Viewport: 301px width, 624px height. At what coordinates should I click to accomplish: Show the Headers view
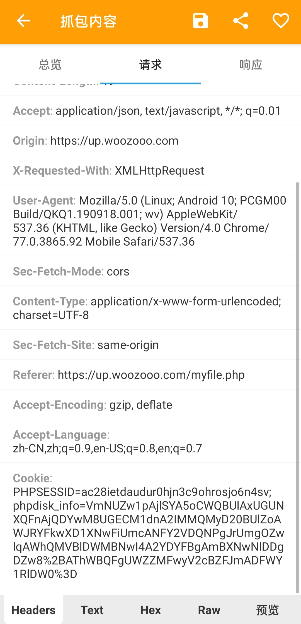[x=33, y=610]
